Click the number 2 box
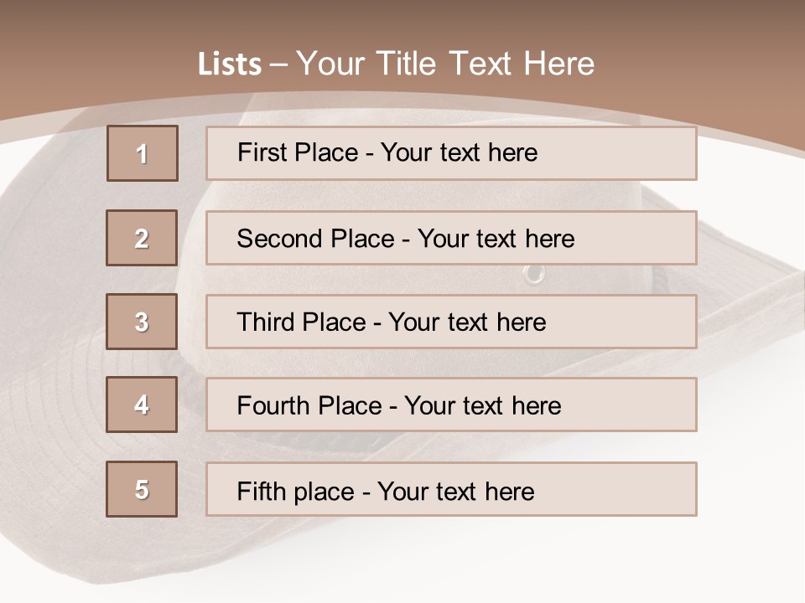This screenshot has width=805, height=603. (x=142, y=238)
